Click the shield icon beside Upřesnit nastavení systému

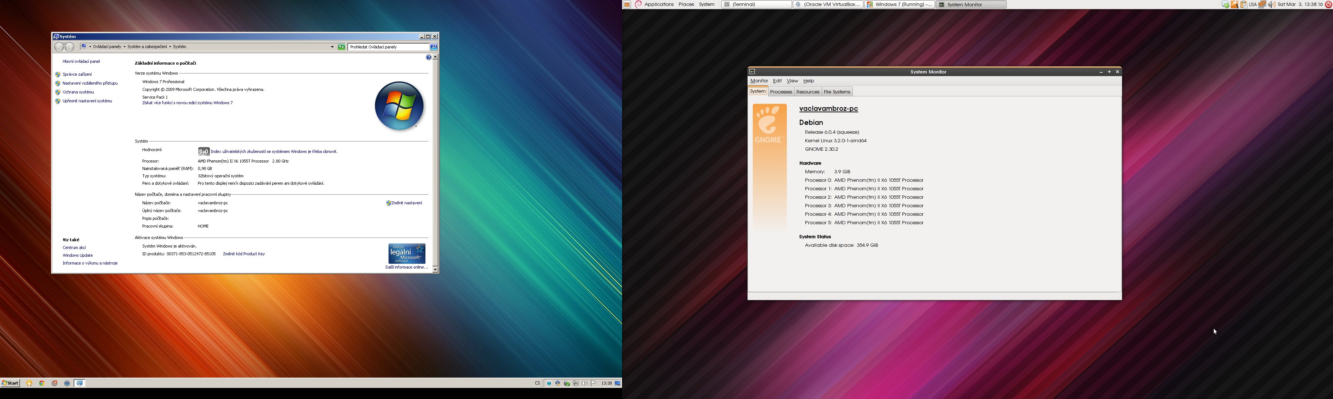pos(57,101)
